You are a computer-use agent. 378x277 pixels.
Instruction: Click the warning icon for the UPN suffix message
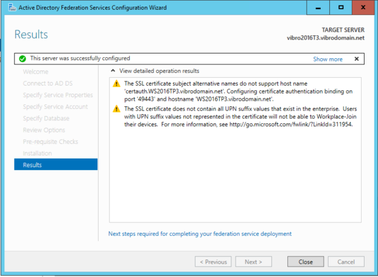(116, 109)
